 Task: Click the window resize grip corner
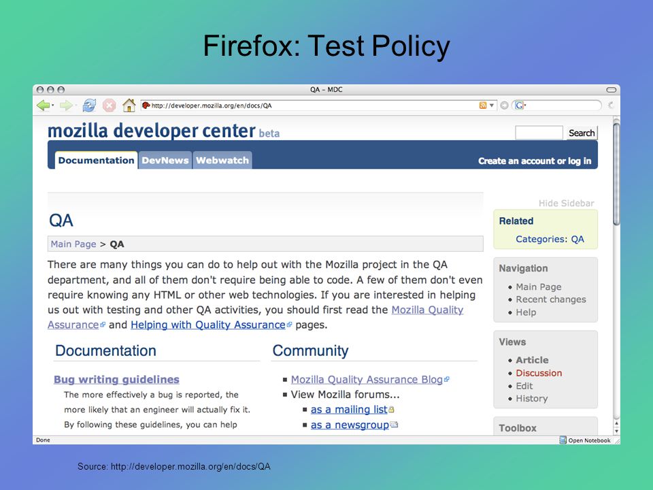[616, 440]
